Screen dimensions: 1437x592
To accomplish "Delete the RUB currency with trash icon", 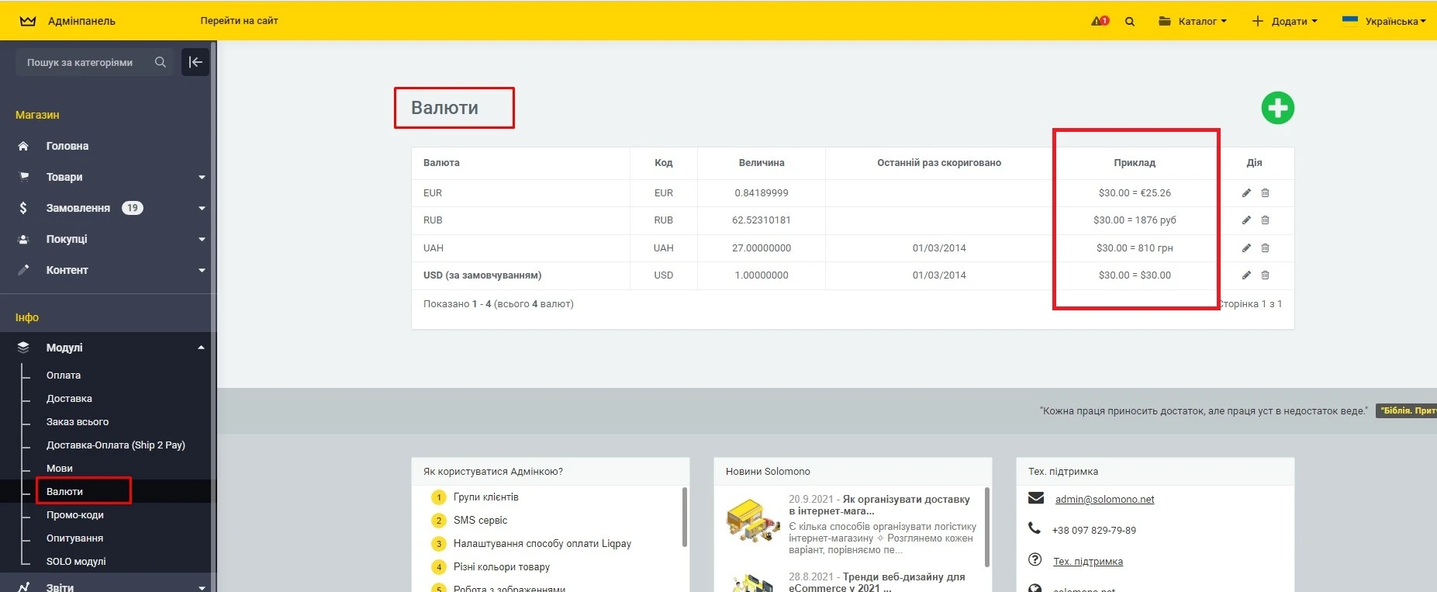I will 1265,220.
